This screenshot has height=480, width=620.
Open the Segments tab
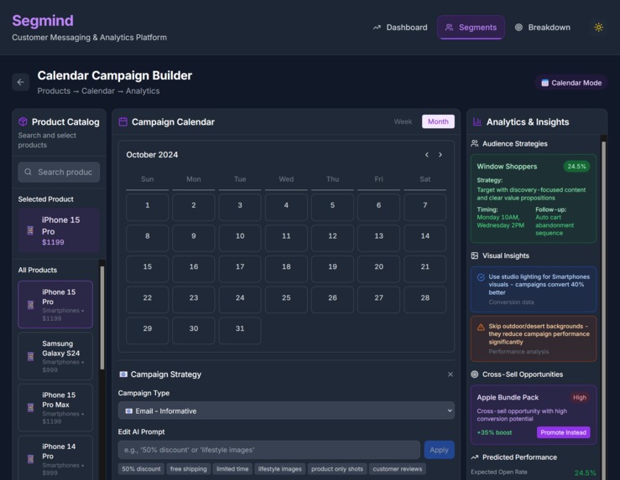[x=471, y=28]
